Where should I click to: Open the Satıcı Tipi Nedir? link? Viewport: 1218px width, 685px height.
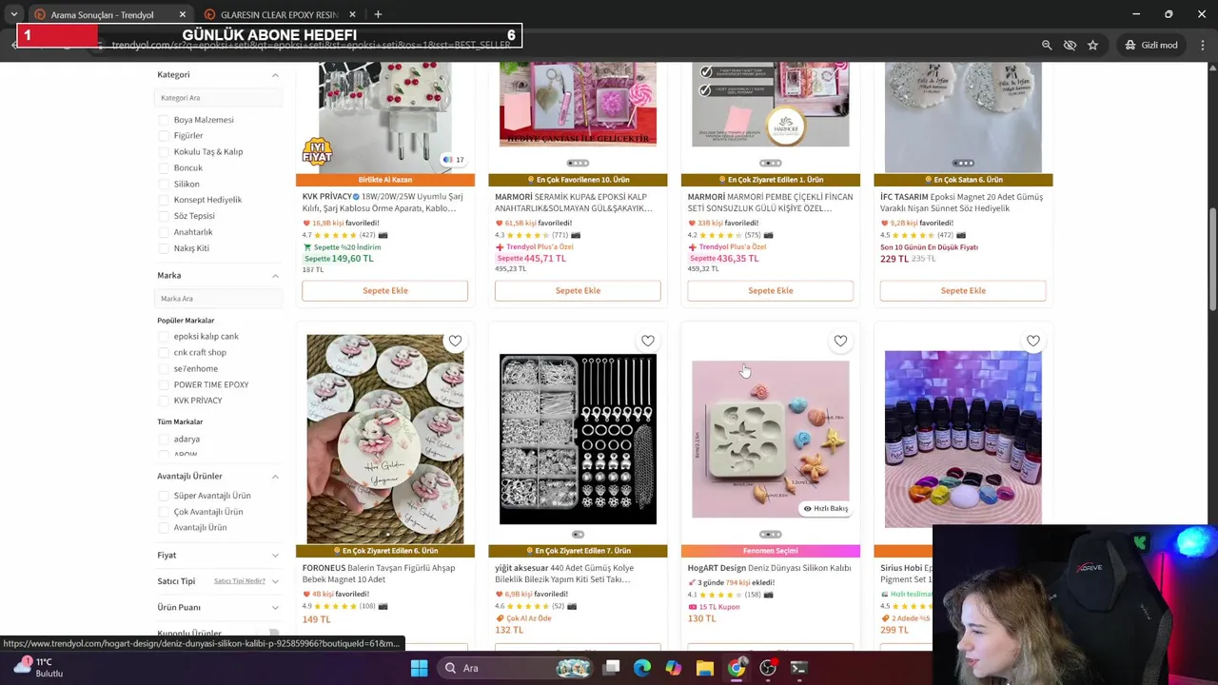pos(240,581)
